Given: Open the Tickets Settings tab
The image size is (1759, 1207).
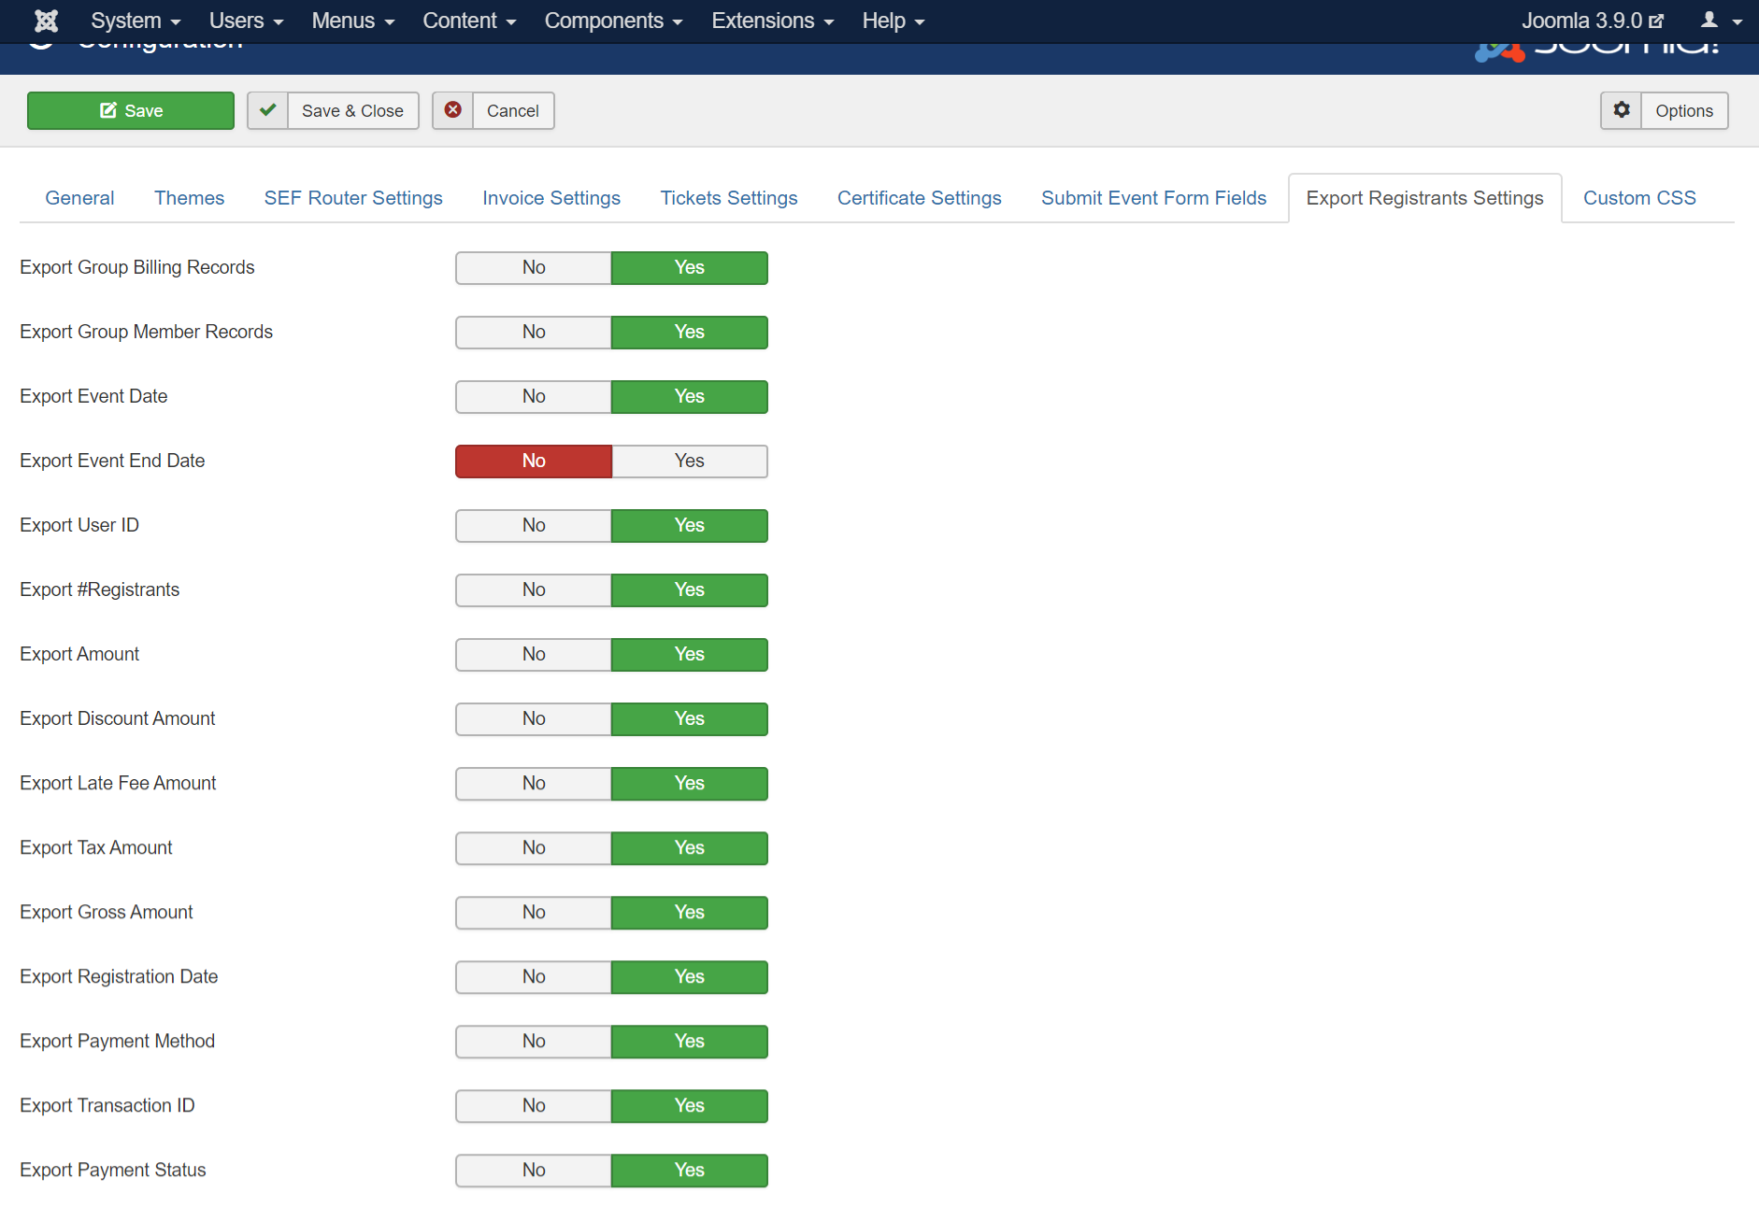Looking at the screenshot, I should (729, 198).
